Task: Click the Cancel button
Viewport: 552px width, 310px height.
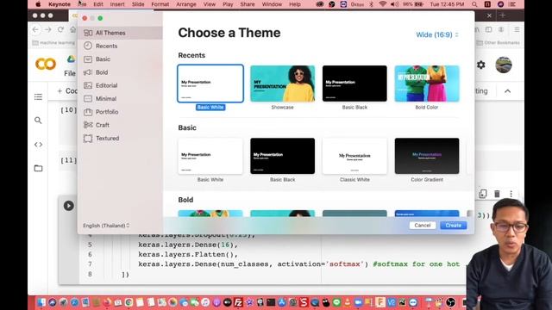Action: (x=423, y=226)
